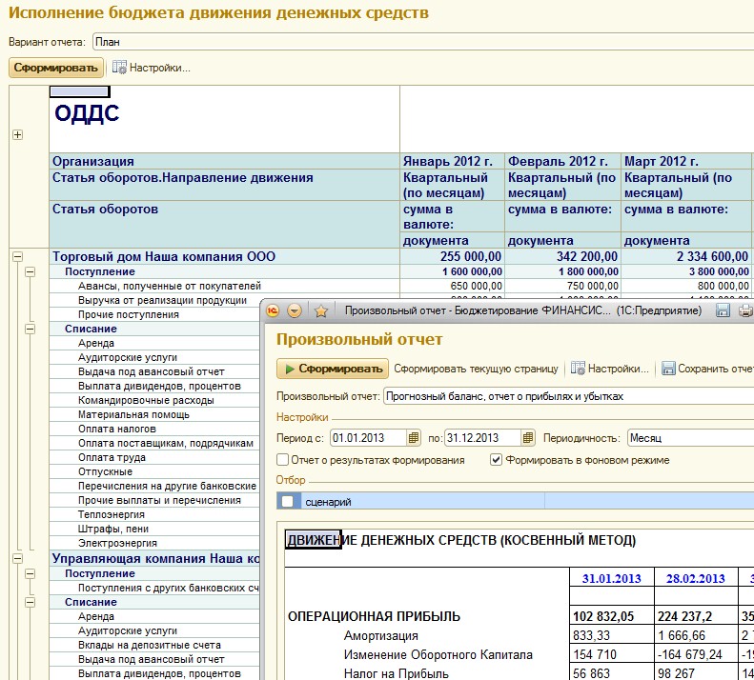Viewport: 754px width, 680px height.
Task: Click the value 342 200,00 cell
Action: point(562,256)
